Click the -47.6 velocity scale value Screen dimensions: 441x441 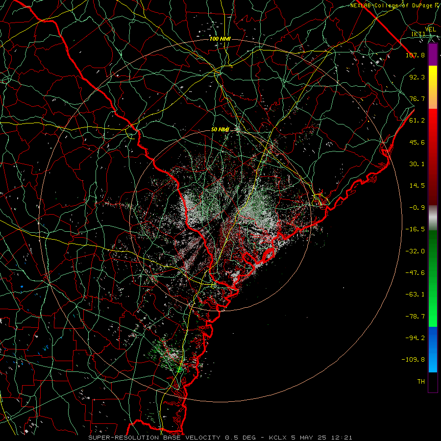(415, 273)
